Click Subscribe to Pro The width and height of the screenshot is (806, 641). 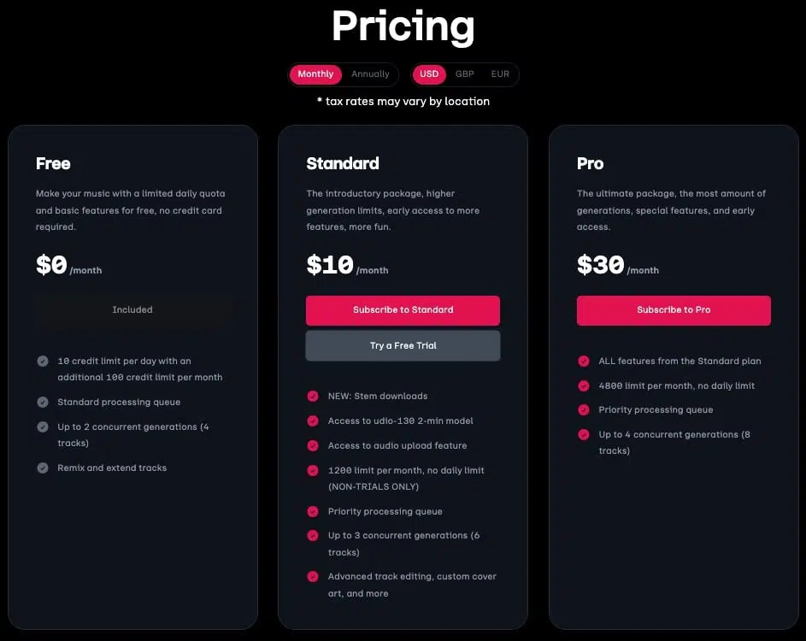pos(674,310)
